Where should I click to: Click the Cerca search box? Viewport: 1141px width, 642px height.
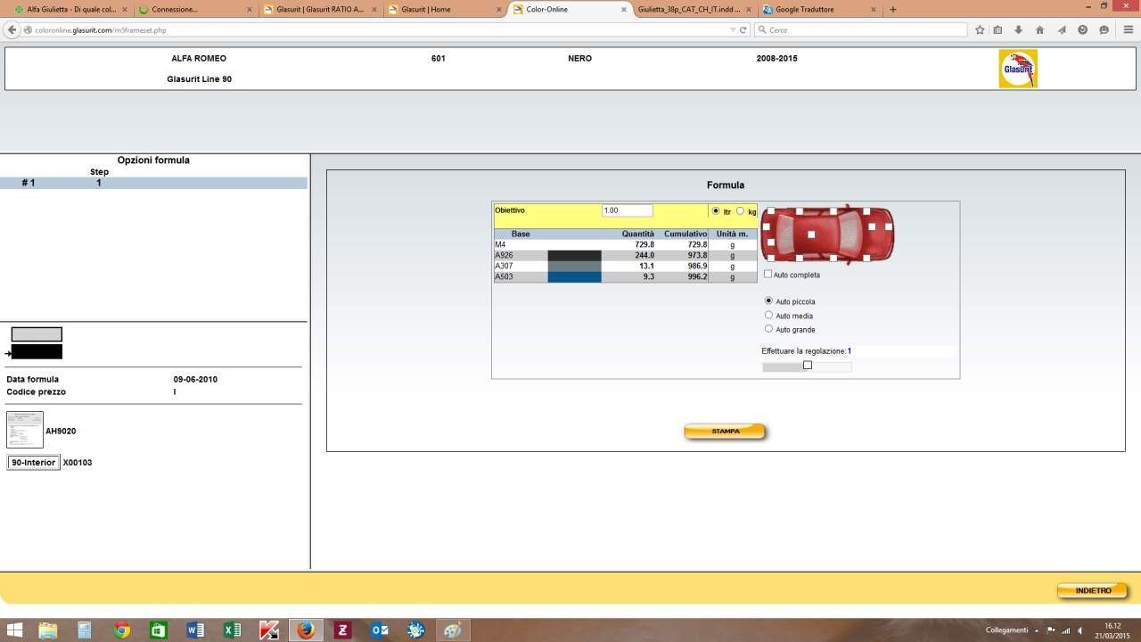[860, 29]
